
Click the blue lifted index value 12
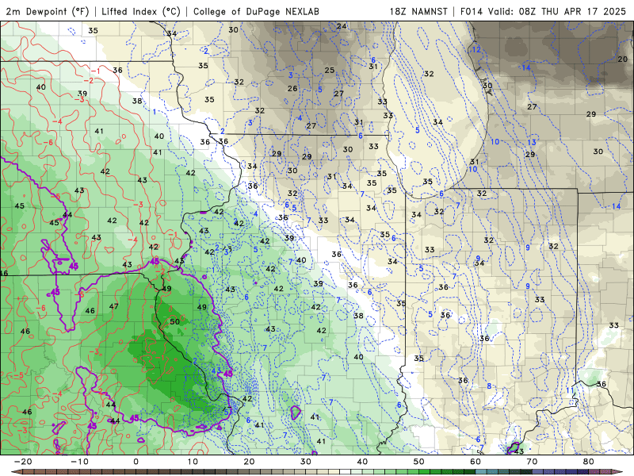pos(476,49)
